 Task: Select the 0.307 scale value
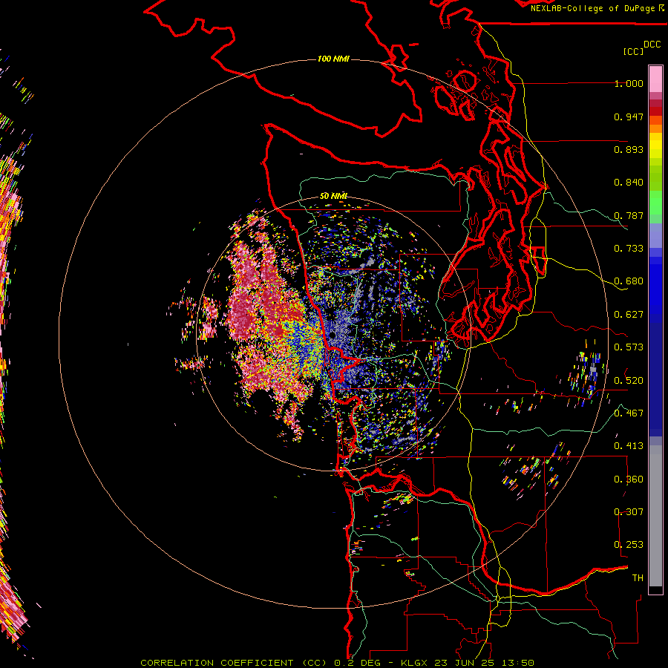pyautogui.click(x=629, y=512)
